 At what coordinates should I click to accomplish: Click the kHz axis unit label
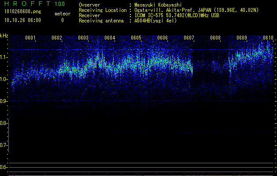pos(4,35)
